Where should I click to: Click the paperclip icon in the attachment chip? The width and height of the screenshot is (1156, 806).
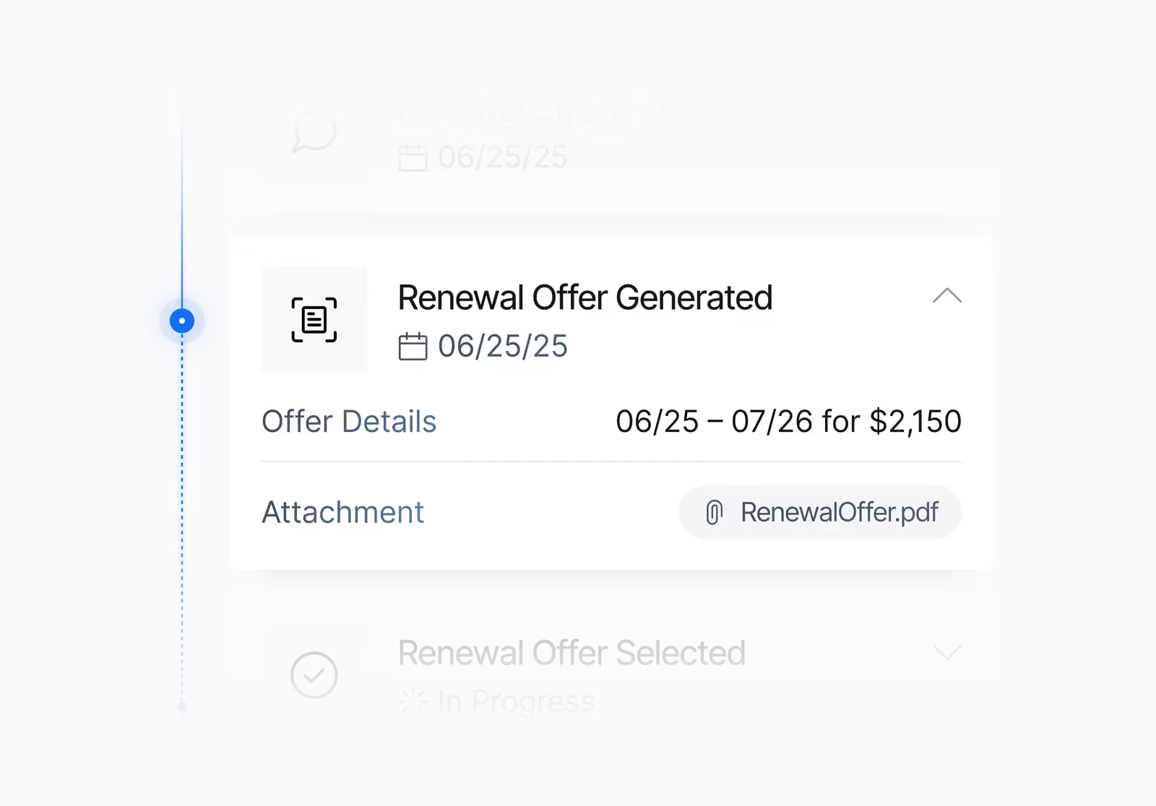[x=714, y=512]
